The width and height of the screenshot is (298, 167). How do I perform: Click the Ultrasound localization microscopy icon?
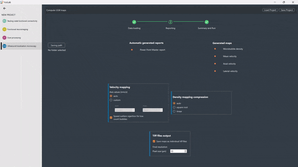click(4, 46)
